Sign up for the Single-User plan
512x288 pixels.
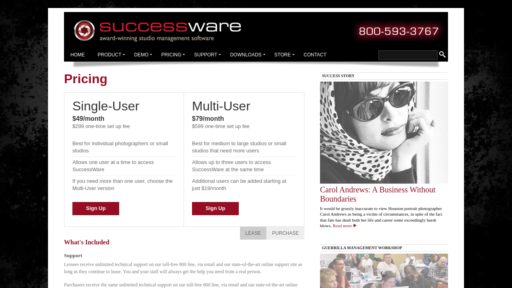tap(96, 208)
